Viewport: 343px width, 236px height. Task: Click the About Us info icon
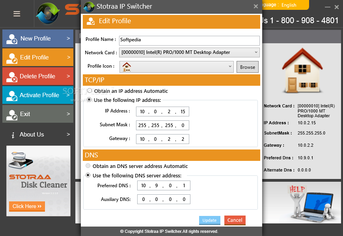[x=13, y=135]
